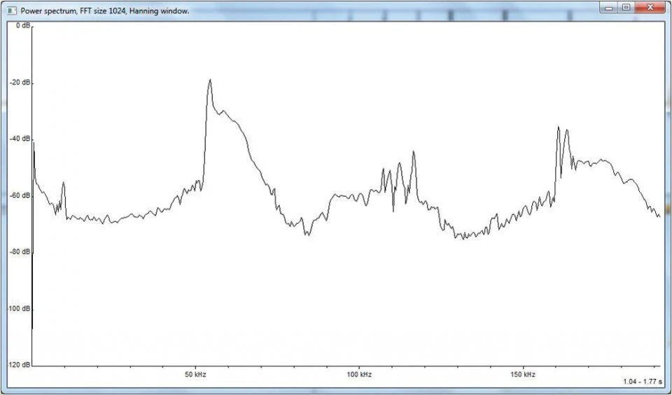Viewport: 672px width, 395px height.
Task: Click the -20 dB axis label
Action: pyautogui.click(x=22, y=83)
